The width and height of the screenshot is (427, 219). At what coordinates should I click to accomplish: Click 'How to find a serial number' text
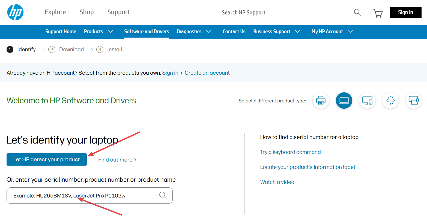point(309,137)
